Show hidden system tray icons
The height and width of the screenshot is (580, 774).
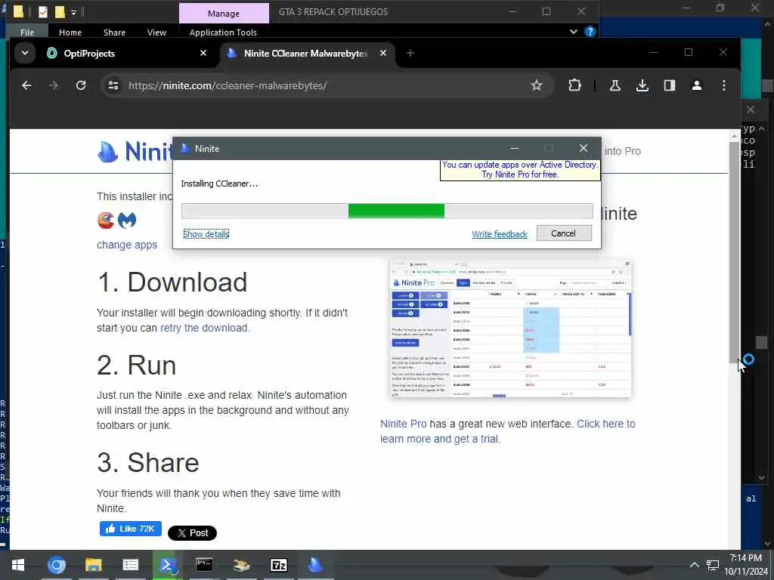pyautogui.click(x=694, y=565)
